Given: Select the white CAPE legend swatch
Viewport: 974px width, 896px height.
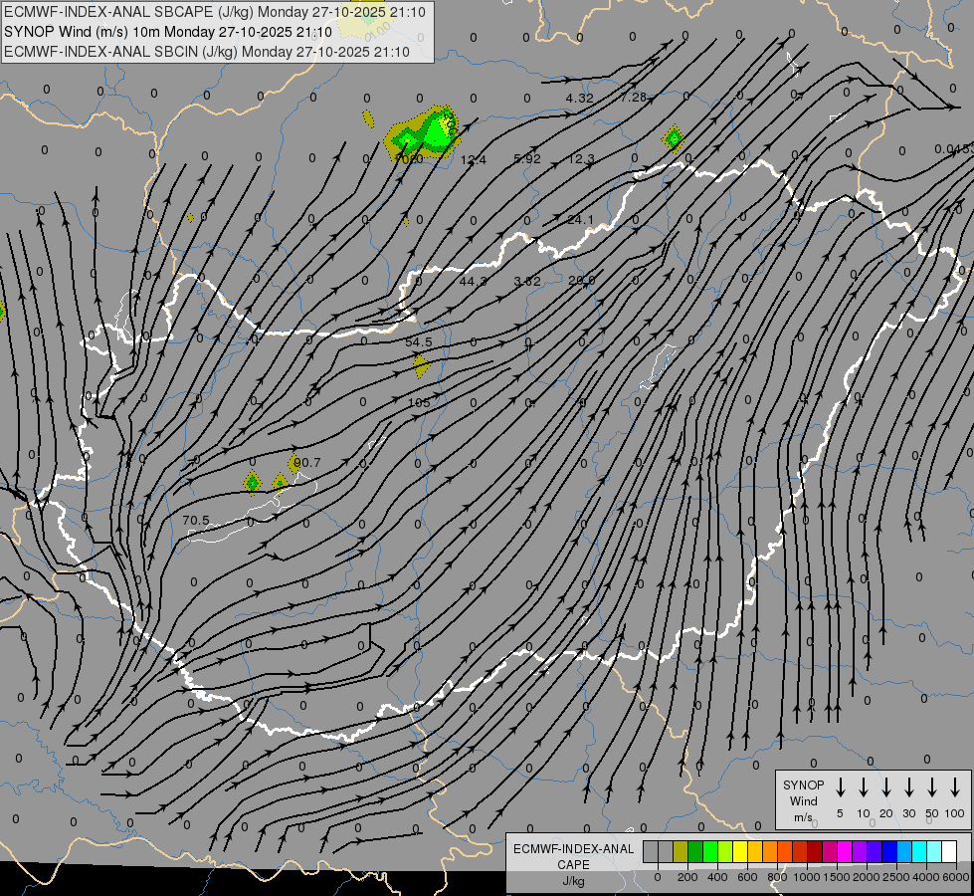Looking at the screenshot, I should 949,852.
